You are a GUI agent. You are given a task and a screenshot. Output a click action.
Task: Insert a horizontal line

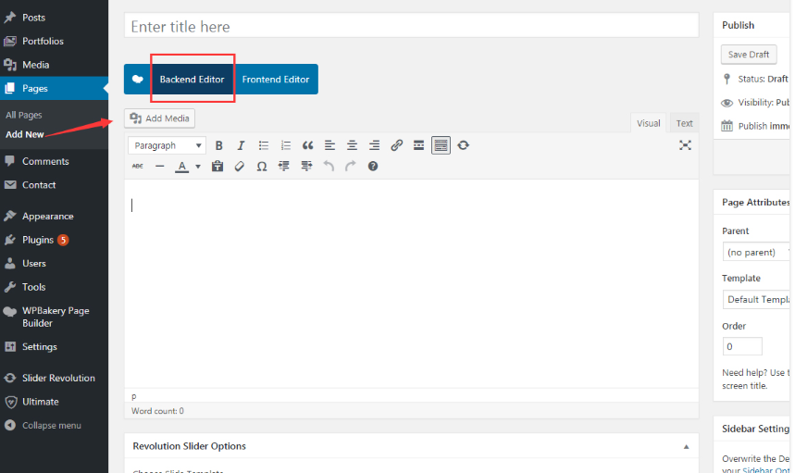click(x=160, y=167)
